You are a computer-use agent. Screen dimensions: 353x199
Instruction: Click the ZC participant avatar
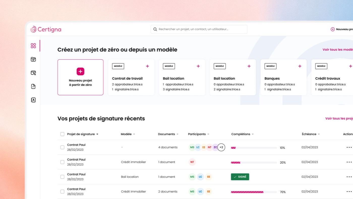215,147
